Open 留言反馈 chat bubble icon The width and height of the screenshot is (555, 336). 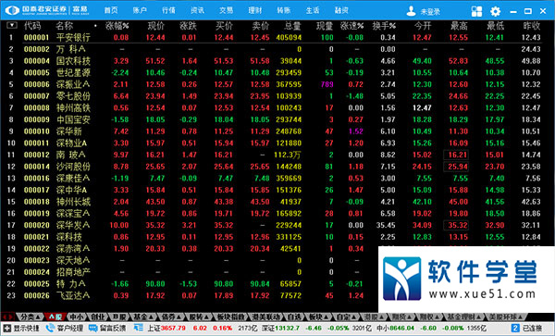coord(92,329)
